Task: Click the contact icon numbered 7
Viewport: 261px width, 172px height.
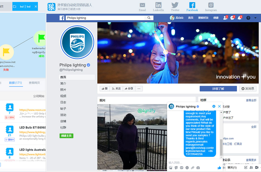Action: (10, 107)
